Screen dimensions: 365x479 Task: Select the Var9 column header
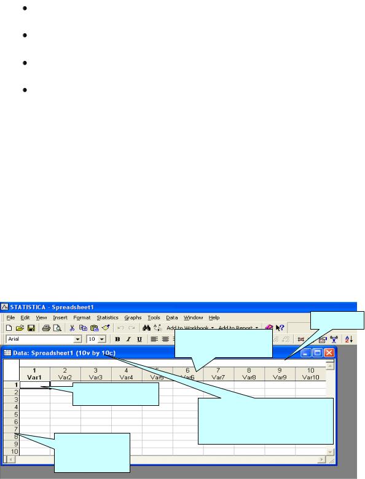(280, 374)
